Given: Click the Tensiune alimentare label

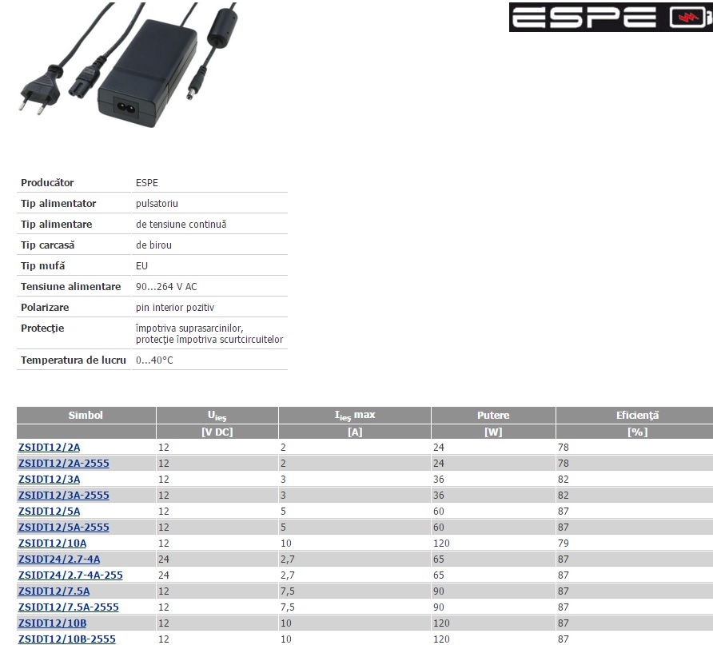Looking at the screenshot, I should coord(71,287).
